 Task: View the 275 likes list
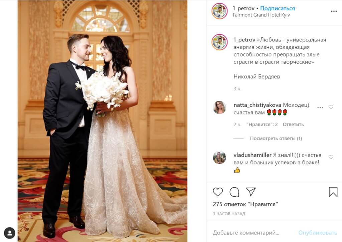pos(245,204)
